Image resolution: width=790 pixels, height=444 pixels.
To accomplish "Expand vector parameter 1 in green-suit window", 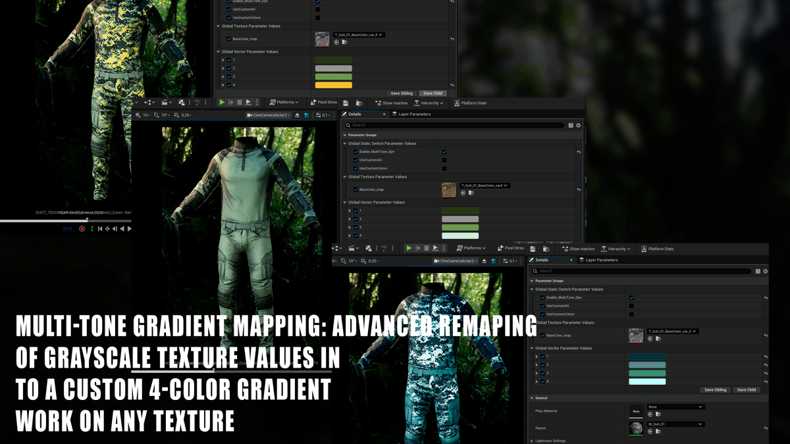I will (350, 211).
